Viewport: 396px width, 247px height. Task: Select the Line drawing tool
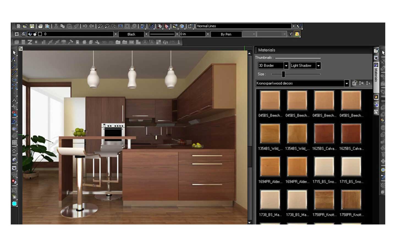point(14,73)
